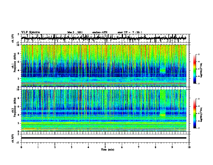Viewport: 213px width, 165px height.
Task: Click the ch.1 frequency spectrogram panel
Action: click(x=104, y=66)
